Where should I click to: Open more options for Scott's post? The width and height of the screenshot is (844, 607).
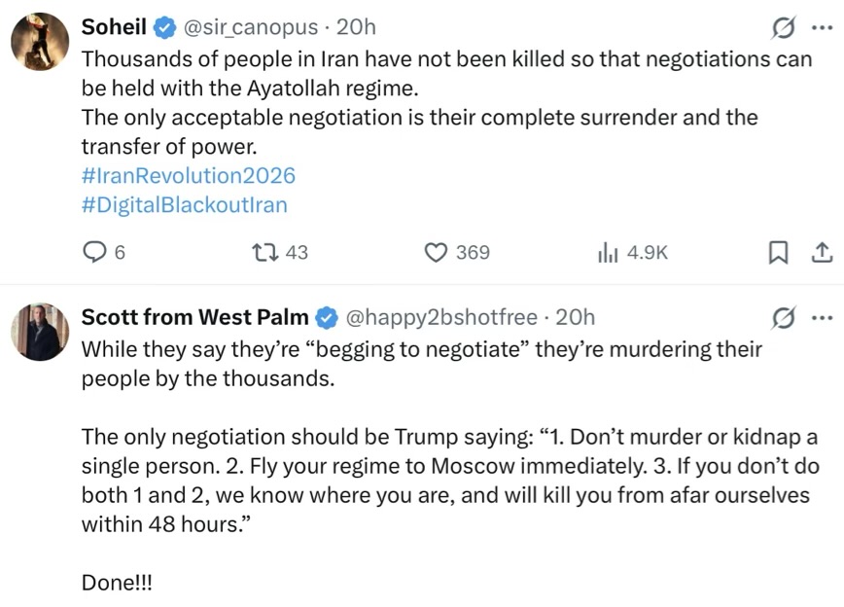[822, 317]
